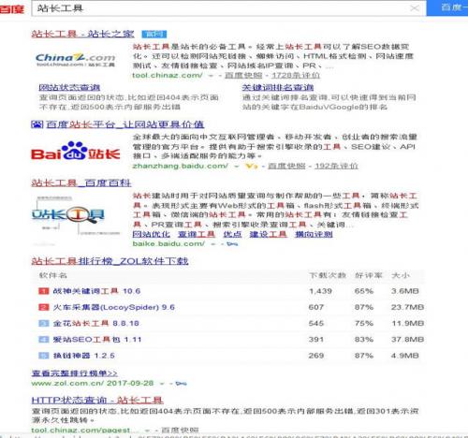Open the 站长工具_百度百科 result
The height and width of the screenshot is (438, 468).
click(81, 182)
